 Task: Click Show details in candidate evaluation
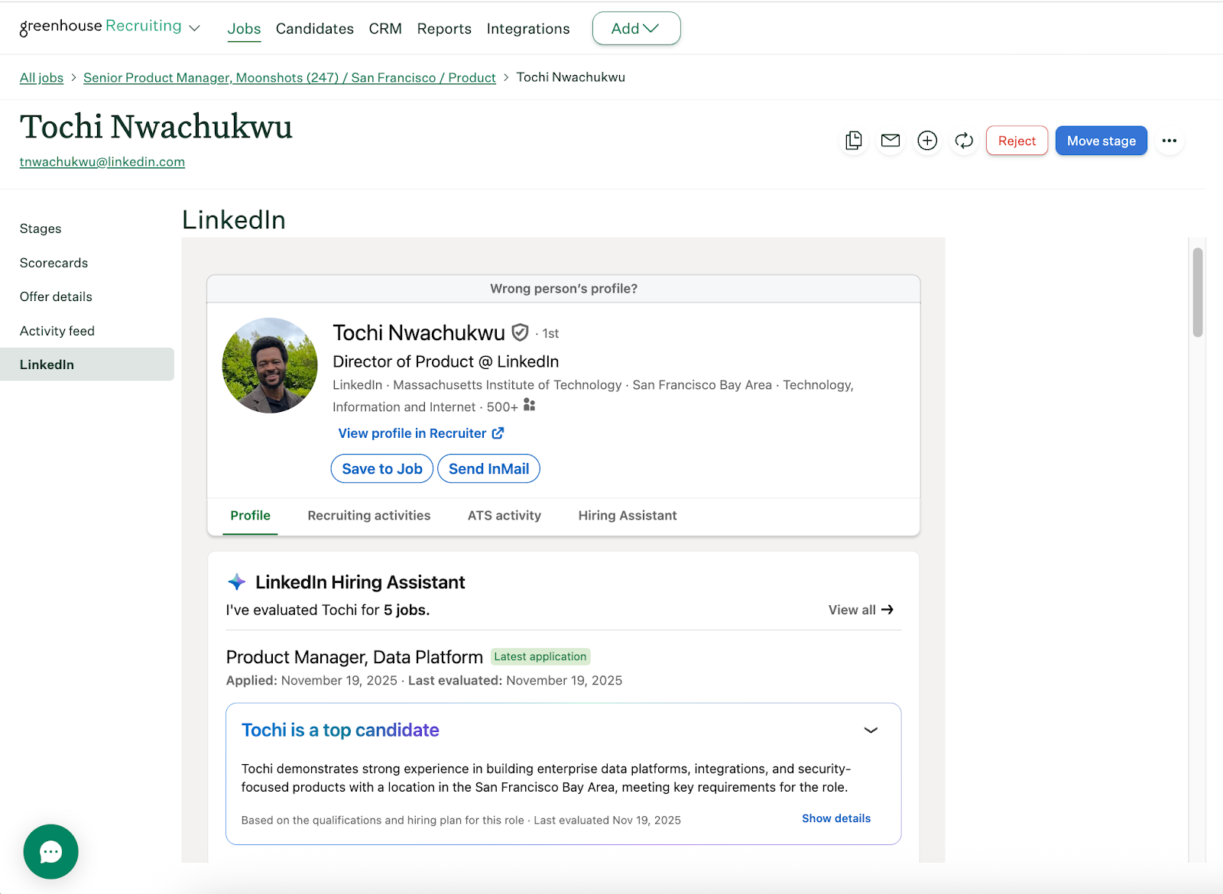pyautogui.click(x=835, y=818)
